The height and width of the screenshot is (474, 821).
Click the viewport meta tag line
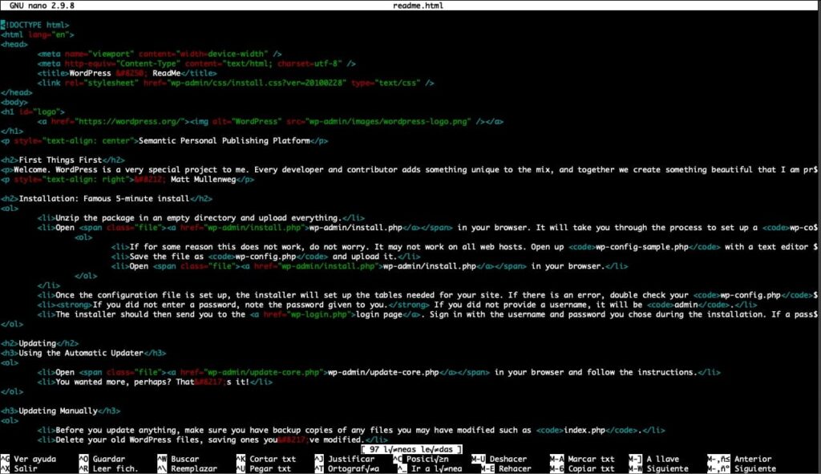coord(160,54)
